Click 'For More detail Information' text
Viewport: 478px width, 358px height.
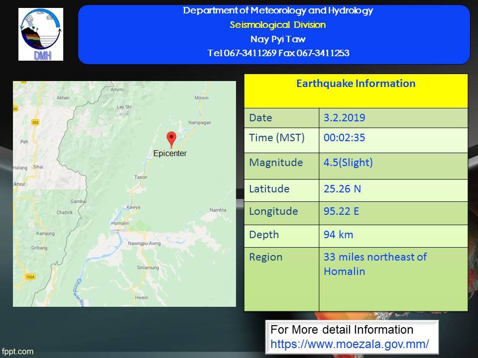coord(342,330)
